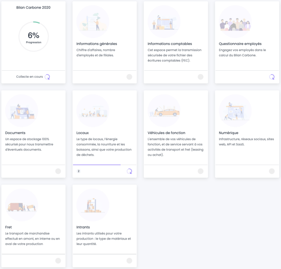This screenshot has height=269, width=281.
Task: Click the Collecte en cours status text
Action: [30, 77]
